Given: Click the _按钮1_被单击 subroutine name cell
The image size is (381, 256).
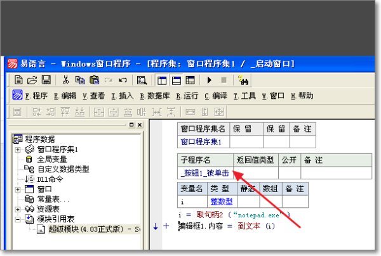Looking at the screenshot, I should (x=203, y=172).
